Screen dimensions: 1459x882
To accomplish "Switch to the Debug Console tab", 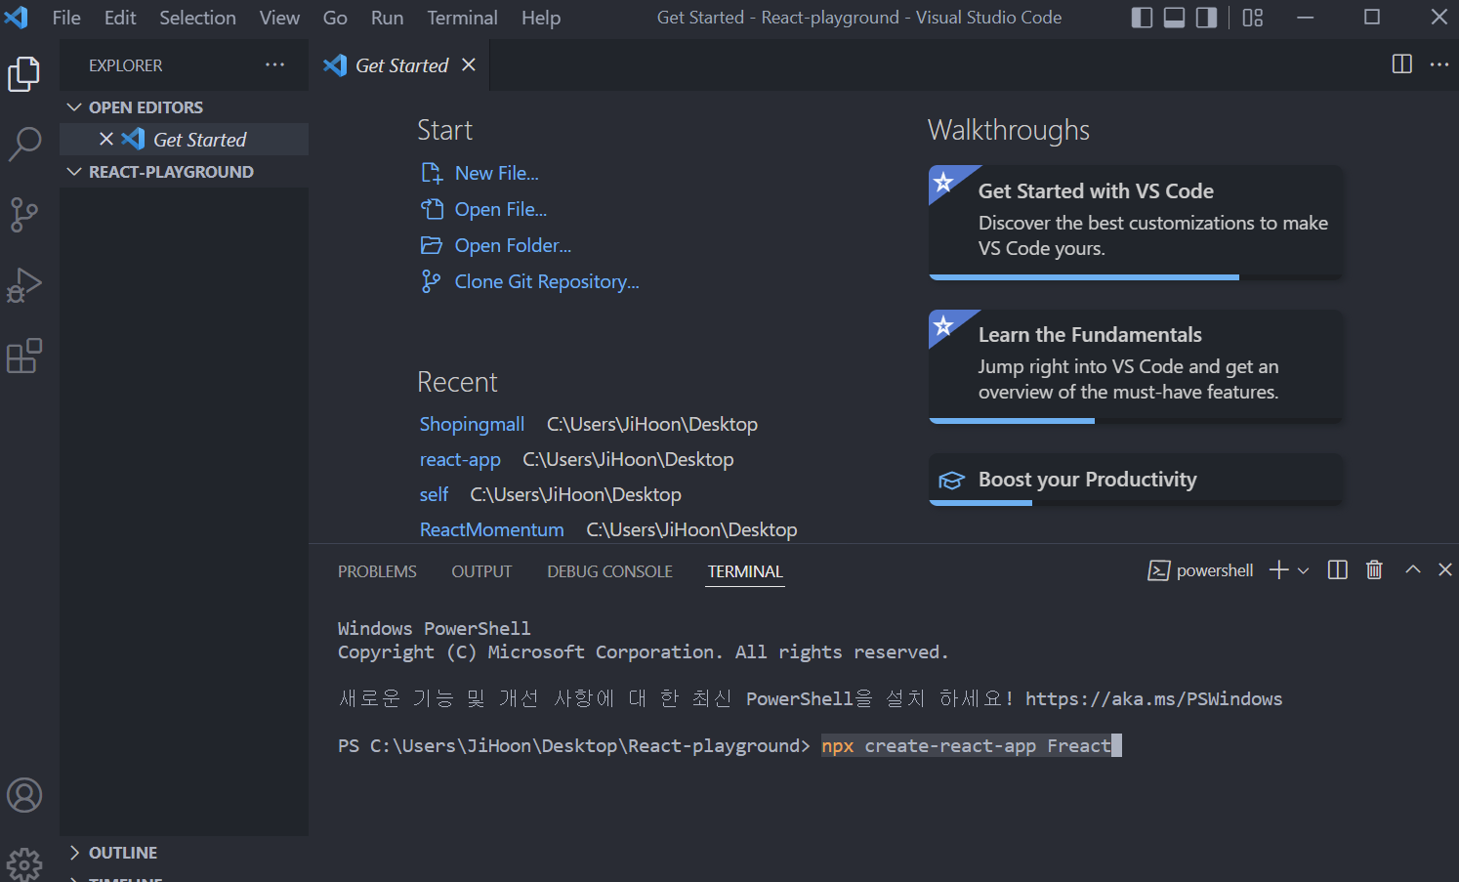I will point(609,571).
